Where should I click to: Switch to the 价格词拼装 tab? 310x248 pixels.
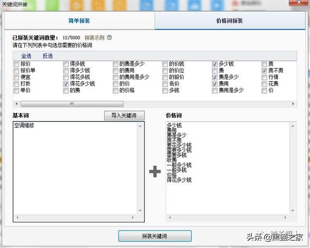coord(230,20)
